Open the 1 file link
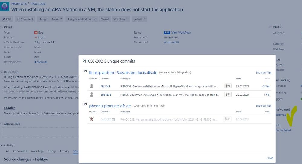The image size is (302, 164). tap(267, 95)
